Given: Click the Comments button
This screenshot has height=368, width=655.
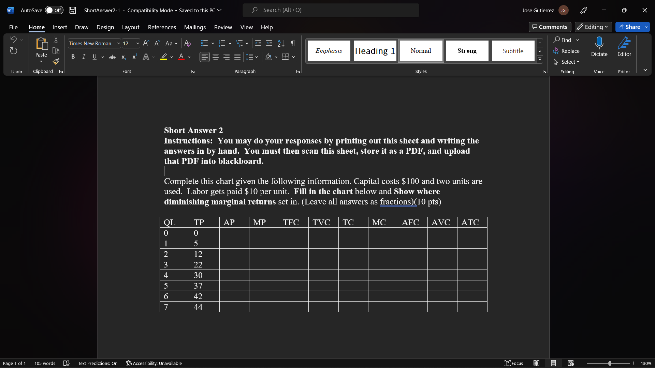Looking at the screenshot, I should 550,27.
